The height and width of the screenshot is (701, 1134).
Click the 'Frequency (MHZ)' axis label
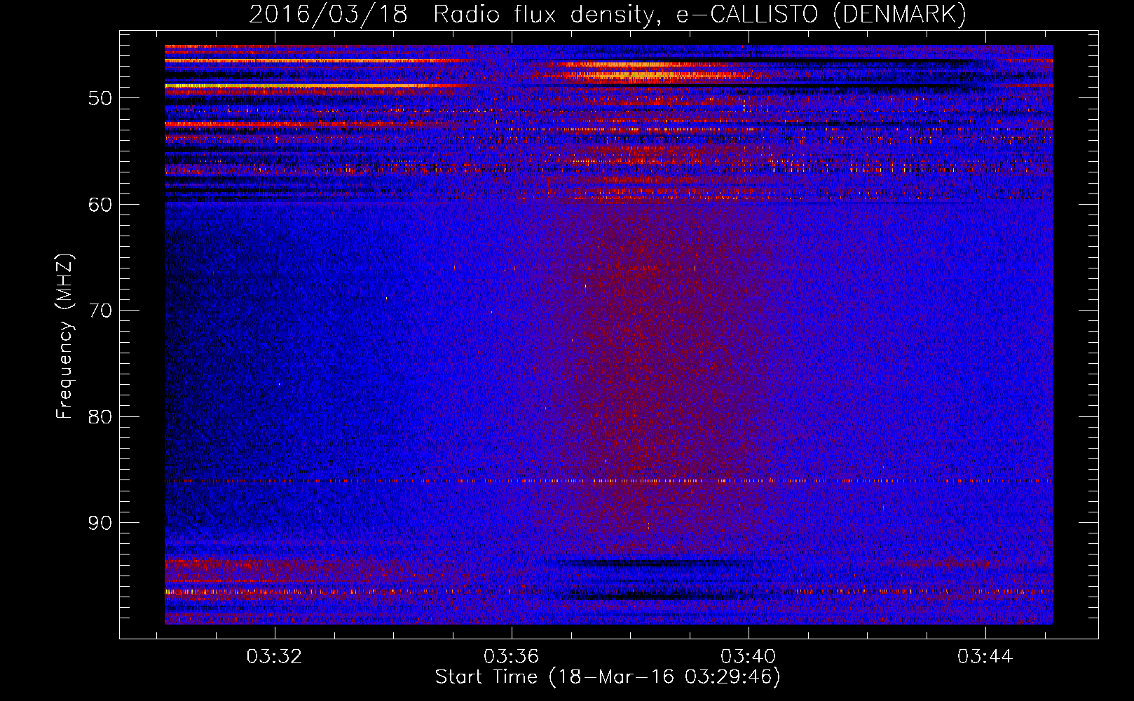[x=64, y=336]
